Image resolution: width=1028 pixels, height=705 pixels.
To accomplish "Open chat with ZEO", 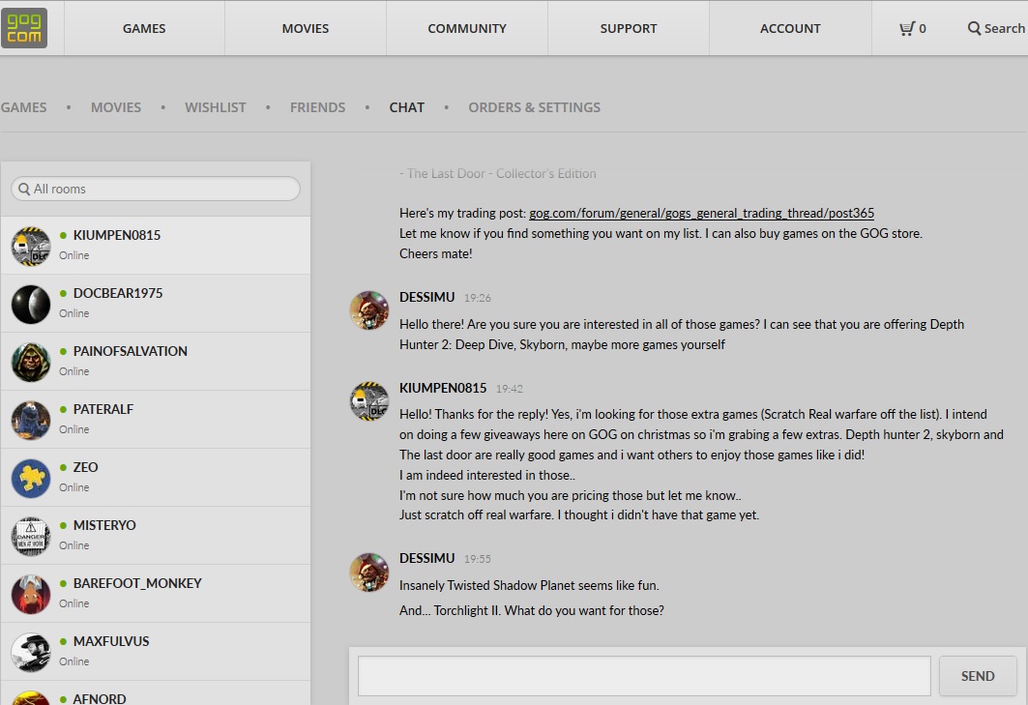I will point(156,478).
